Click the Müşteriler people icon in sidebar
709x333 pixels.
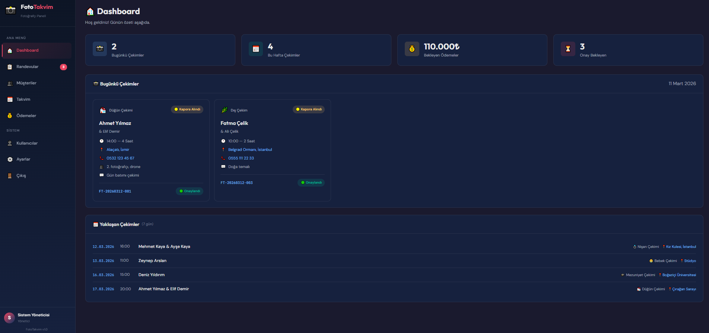(10, 83)
